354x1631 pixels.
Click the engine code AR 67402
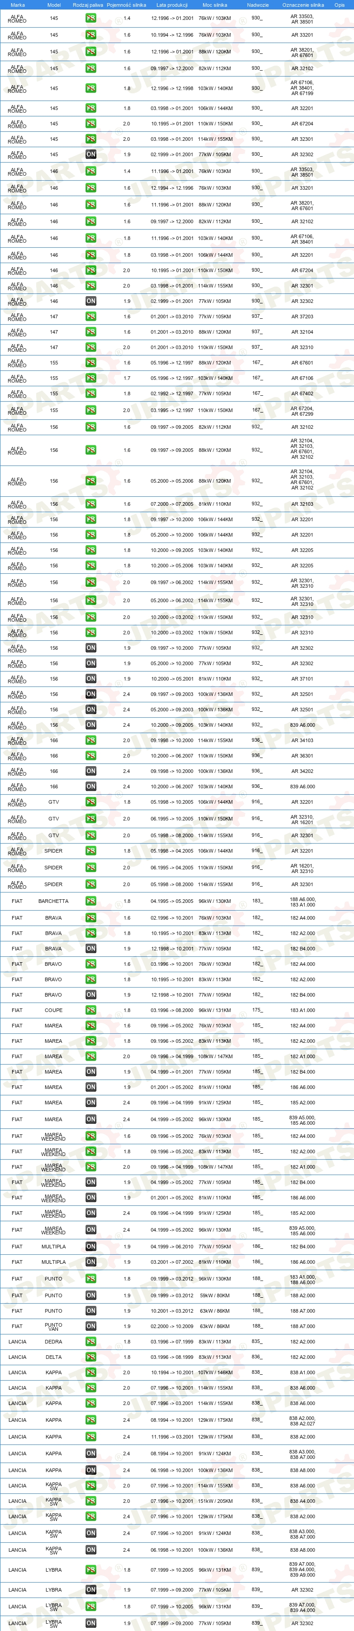click(x=302, y=394)
